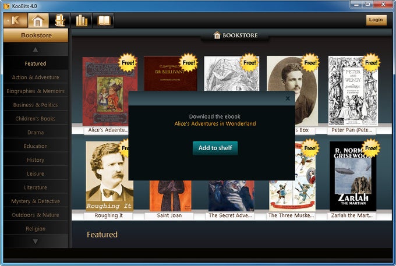Click the Free badge on the portrait book

[x=310, y=63]
